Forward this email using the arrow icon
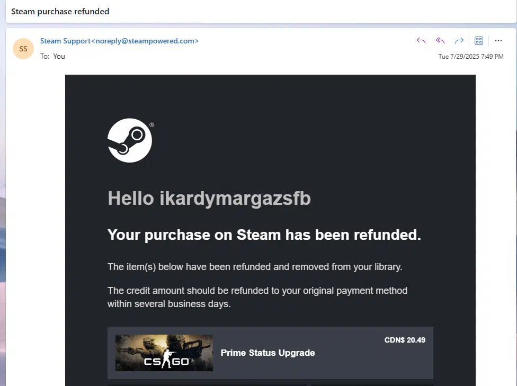The height and width of the screenshot is (386, 517). click(459, 41)
